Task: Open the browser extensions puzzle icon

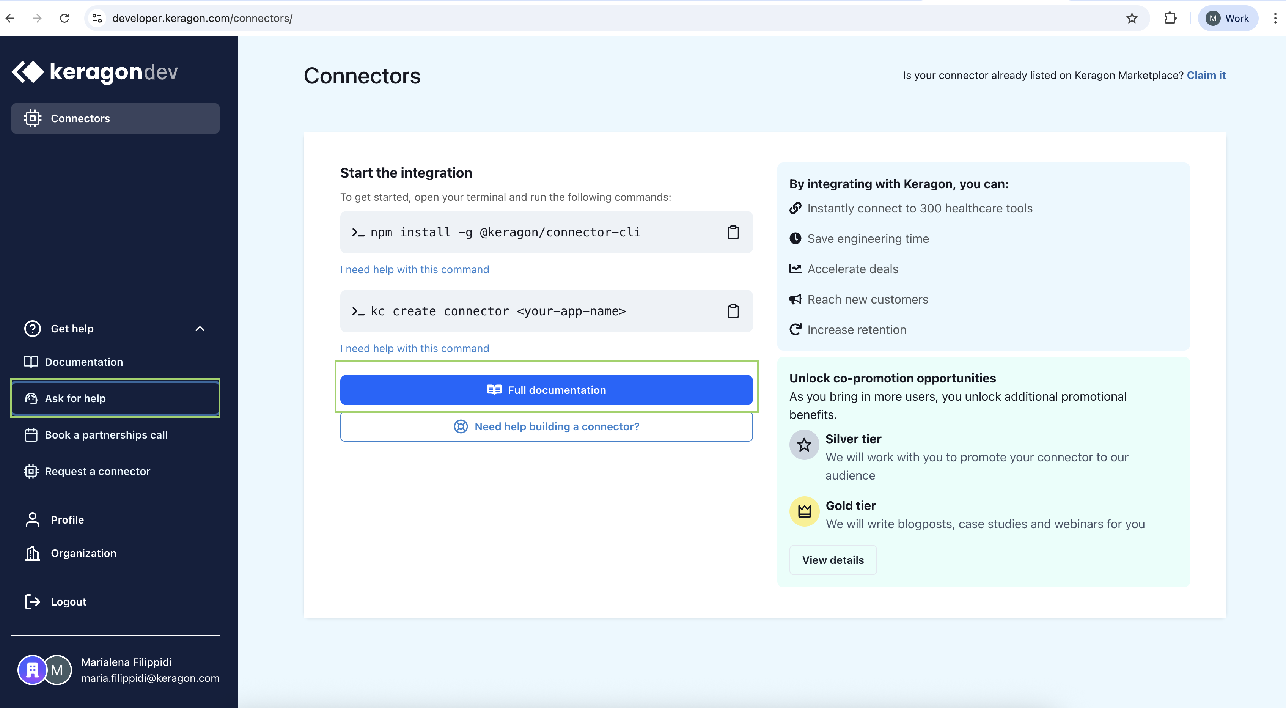Action: 1170,19
